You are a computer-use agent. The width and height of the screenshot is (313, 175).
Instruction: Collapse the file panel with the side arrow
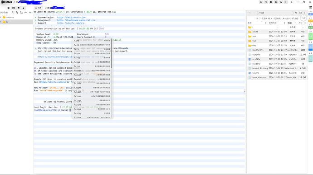[245, 92]
